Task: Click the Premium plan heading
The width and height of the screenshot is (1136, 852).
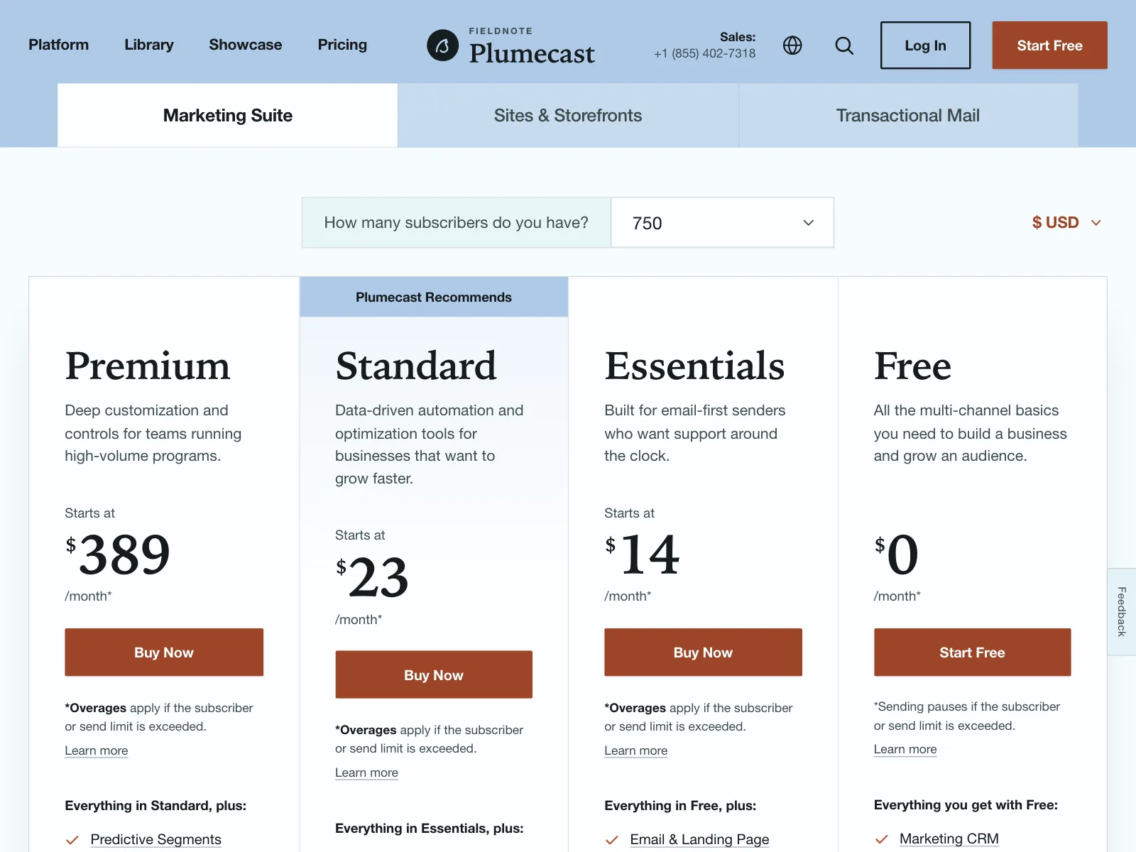Action: click(x=148, y=366)
